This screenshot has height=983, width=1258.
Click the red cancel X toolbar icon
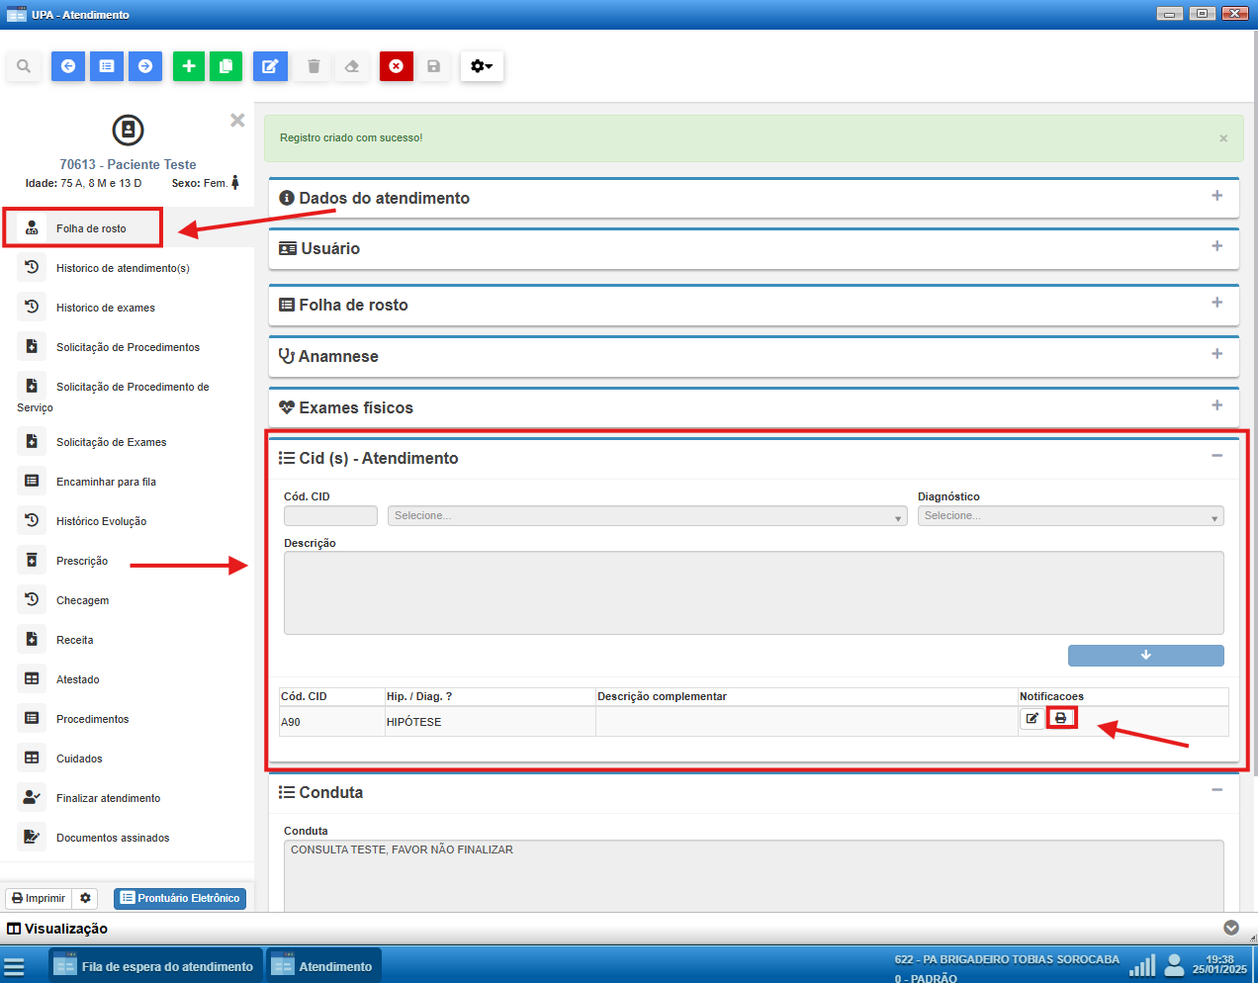coord(396,66)
